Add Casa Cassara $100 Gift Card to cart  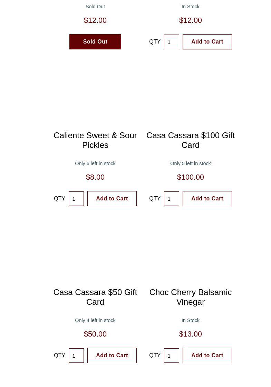coord(207,199)
